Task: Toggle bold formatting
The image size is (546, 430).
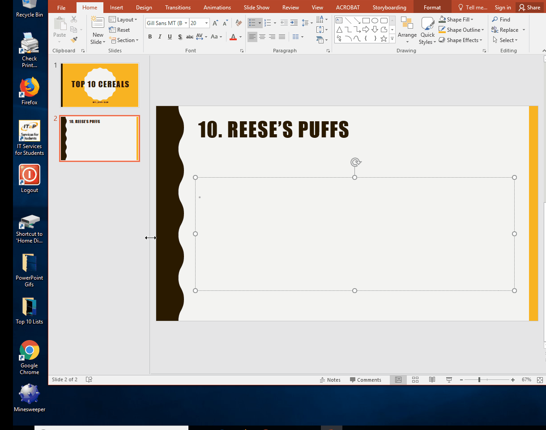Action: tap(150, 37)
